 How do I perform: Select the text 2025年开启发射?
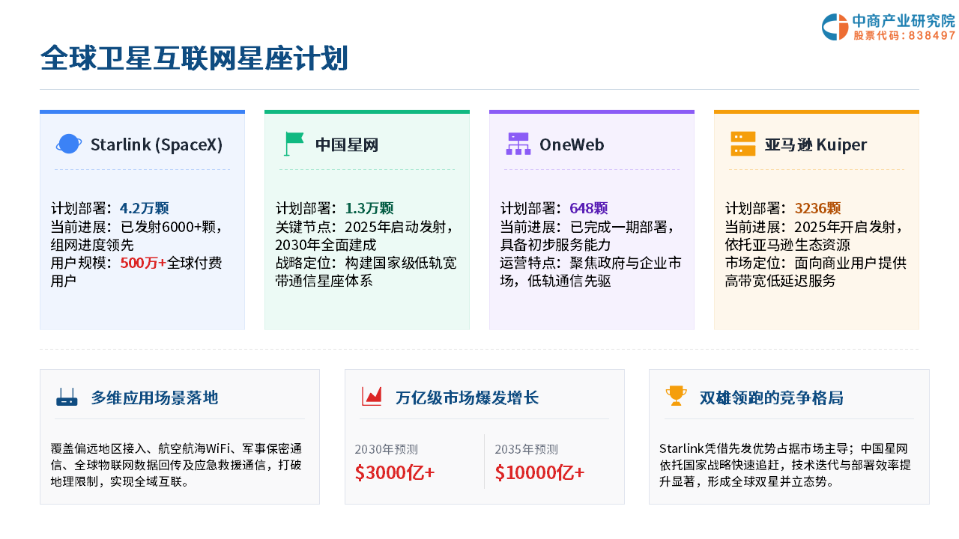point(845,227)
